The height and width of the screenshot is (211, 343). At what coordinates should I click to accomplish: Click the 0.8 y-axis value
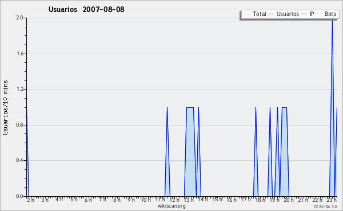[19, 125]
